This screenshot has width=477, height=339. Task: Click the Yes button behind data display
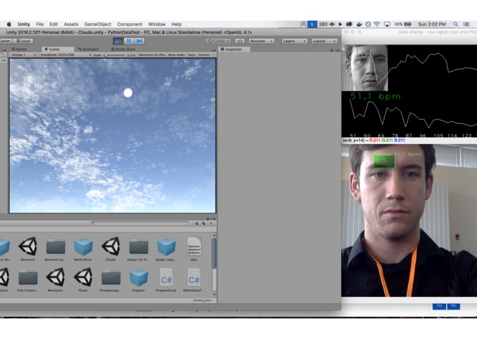click(x=439, y=306)
